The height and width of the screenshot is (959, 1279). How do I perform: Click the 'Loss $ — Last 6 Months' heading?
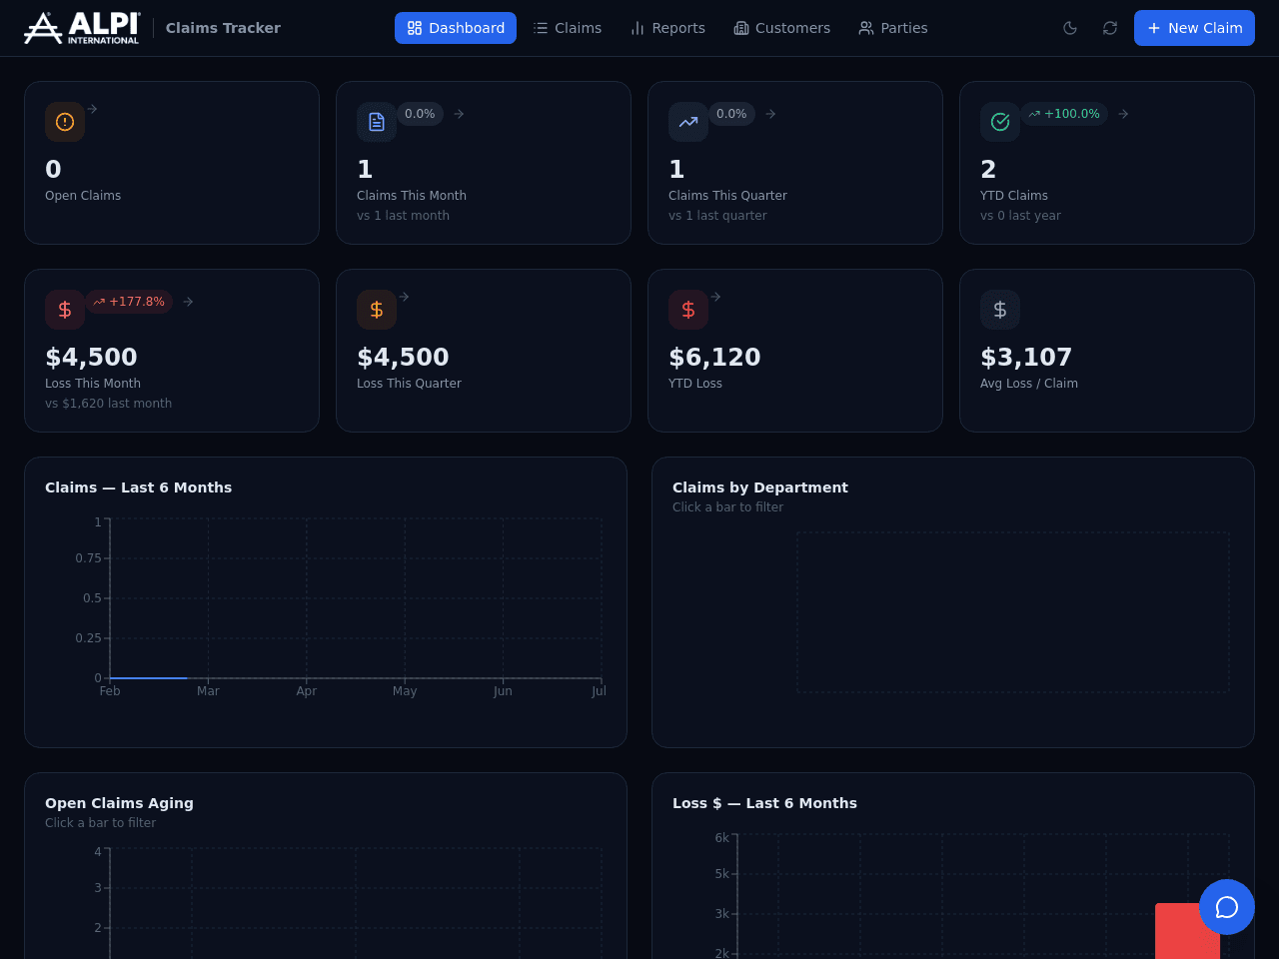click(x=764, y=803)
